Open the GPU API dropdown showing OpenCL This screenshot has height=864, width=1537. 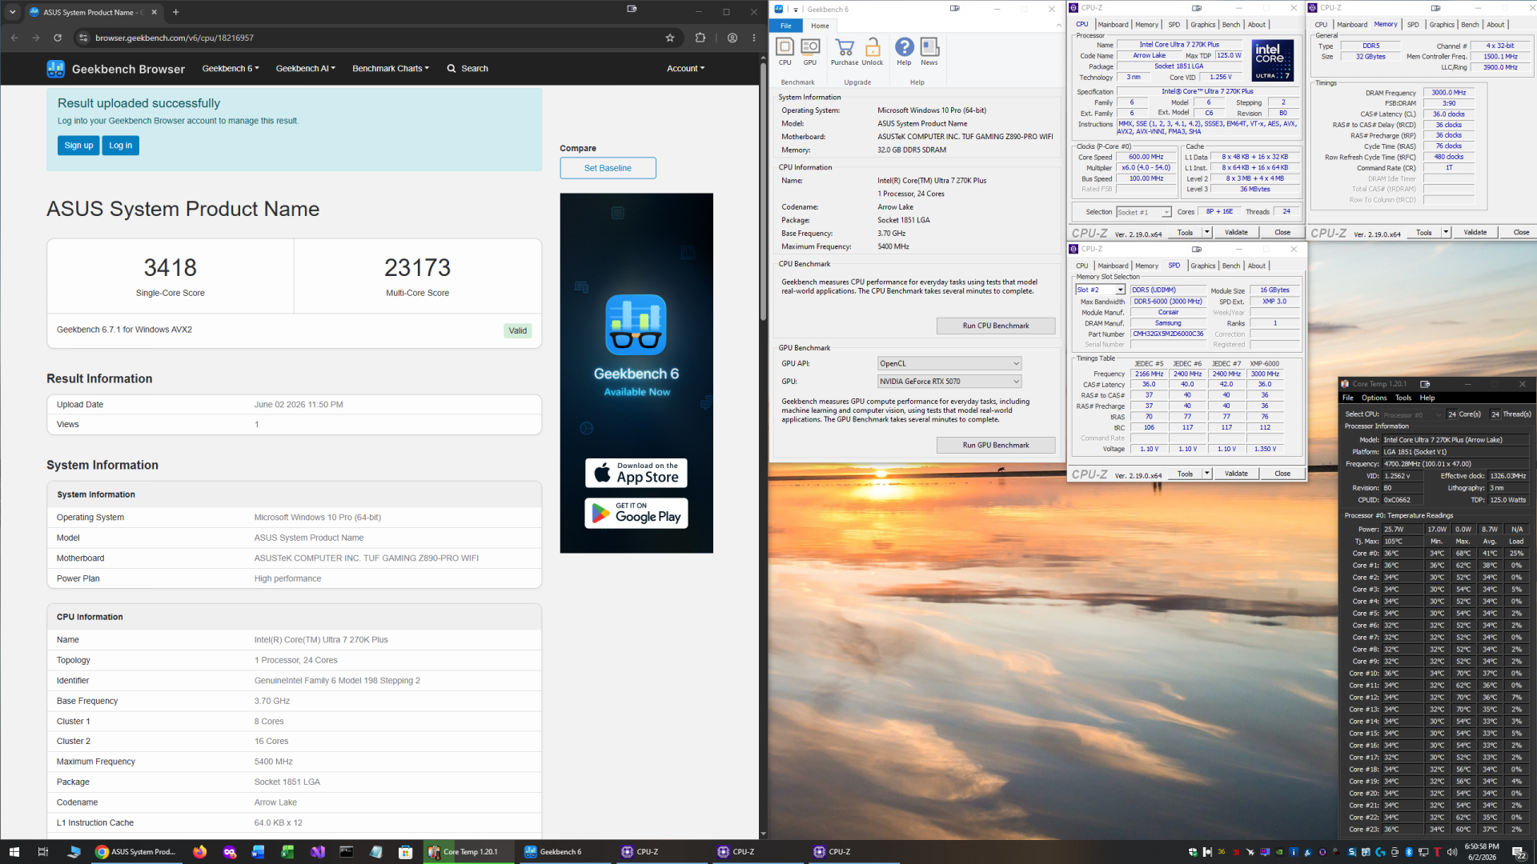(949, 364)
